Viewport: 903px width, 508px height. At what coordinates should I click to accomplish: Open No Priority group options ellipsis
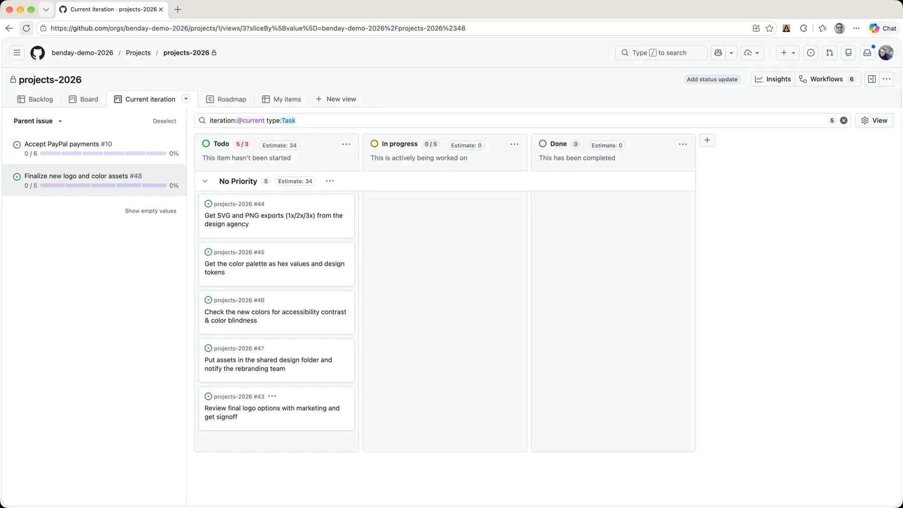330,181
